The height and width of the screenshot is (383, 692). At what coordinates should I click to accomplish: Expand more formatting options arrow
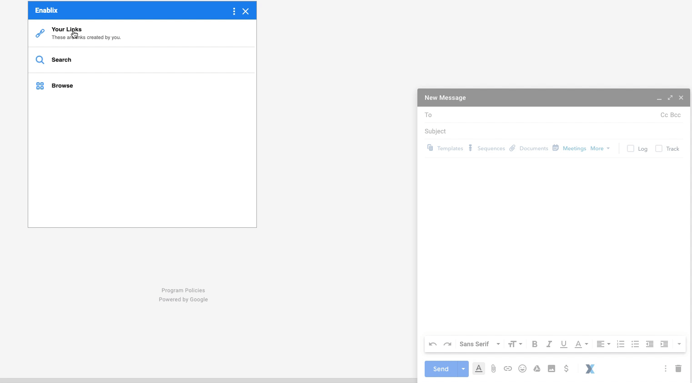tap(679, 344)
